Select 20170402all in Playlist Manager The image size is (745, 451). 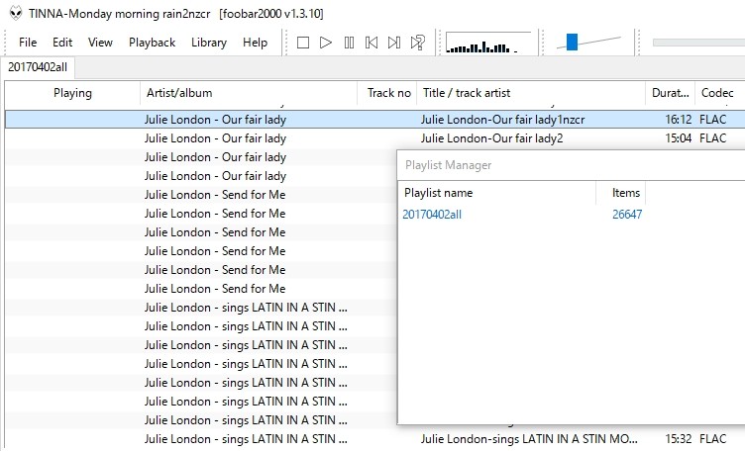[x=432, y=215]
